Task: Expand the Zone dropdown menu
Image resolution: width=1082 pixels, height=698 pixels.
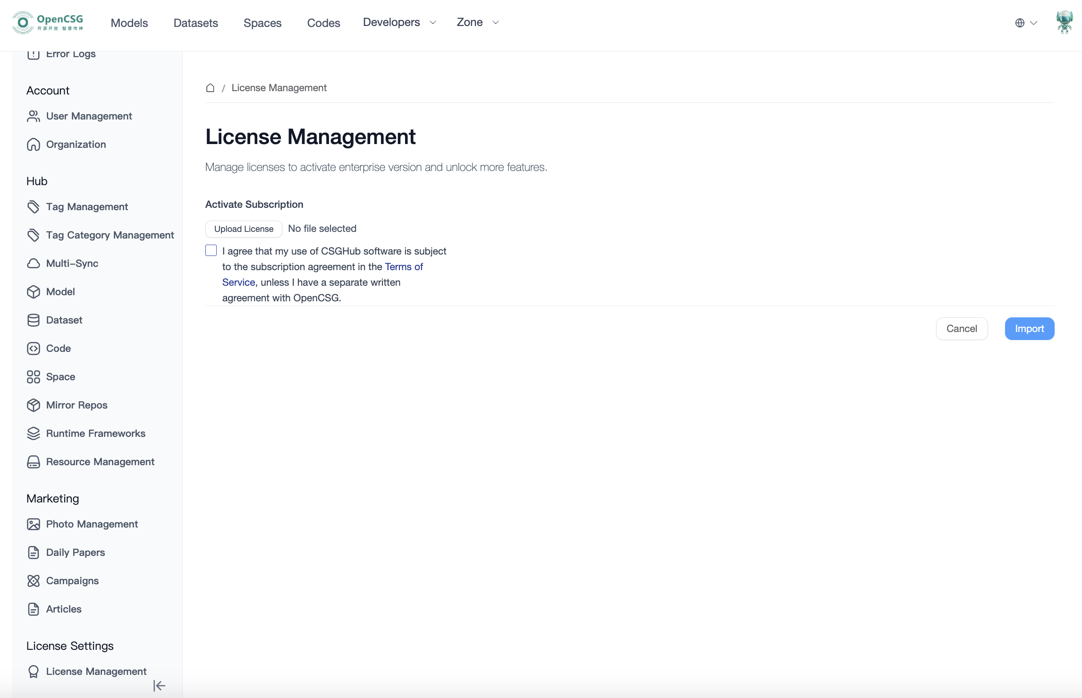Action: [478, 22]
